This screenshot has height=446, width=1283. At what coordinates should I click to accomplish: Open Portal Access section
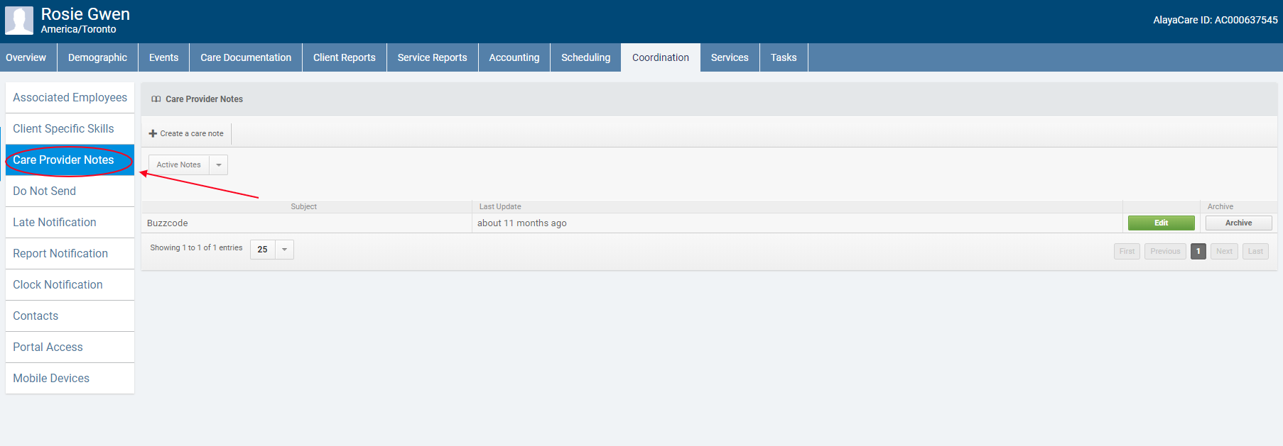pyautogui.click(x=48, y=347)
